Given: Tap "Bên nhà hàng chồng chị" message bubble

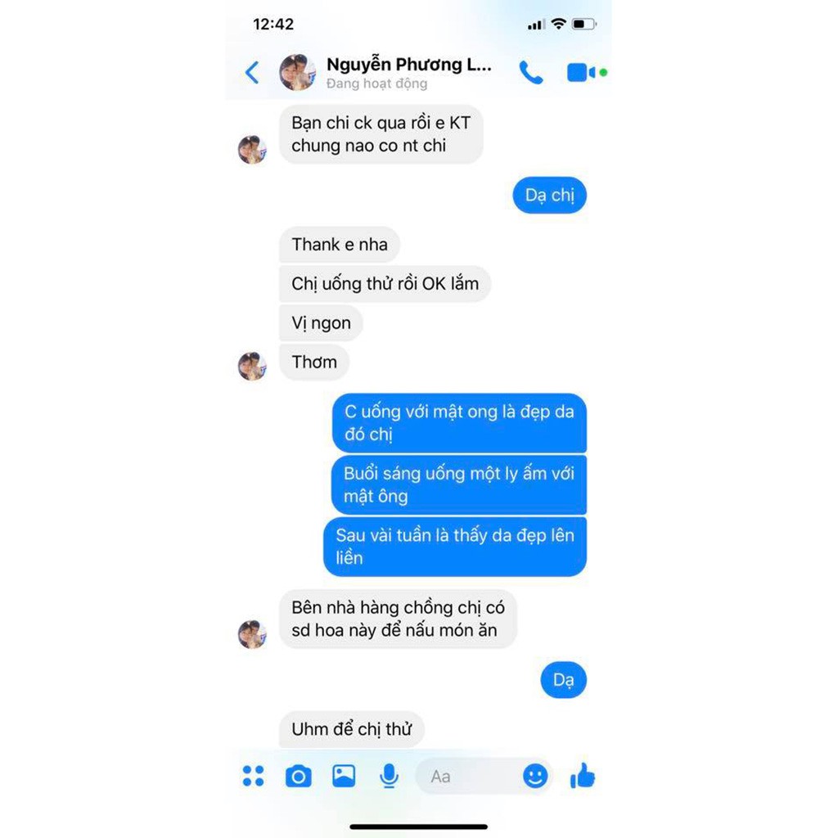Looking at the screenshot, I should (x=399, y=619).
